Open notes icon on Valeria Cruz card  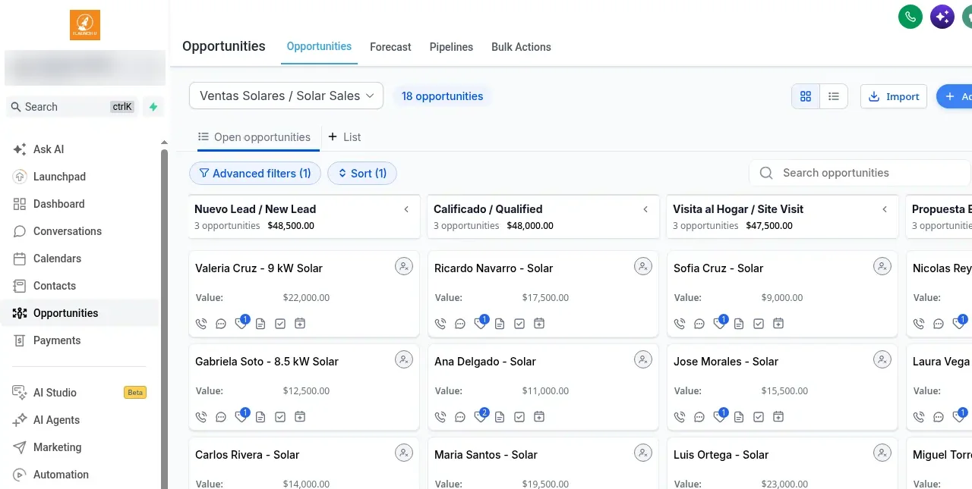[x=260, y=324]
